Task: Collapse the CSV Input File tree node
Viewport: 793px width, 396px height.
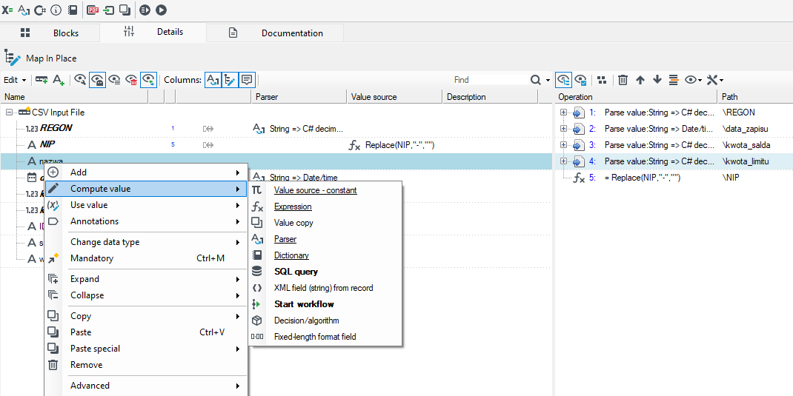Action: click(x=9, y=113)
